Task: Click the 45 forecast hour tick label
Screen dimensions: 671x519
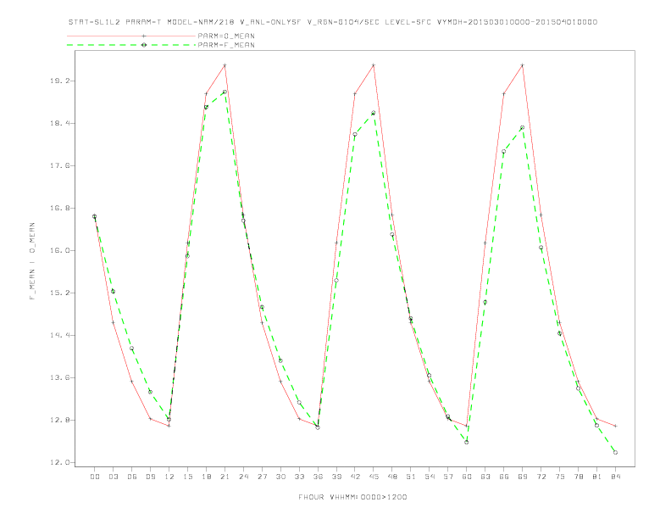Action: click(374, 477)
